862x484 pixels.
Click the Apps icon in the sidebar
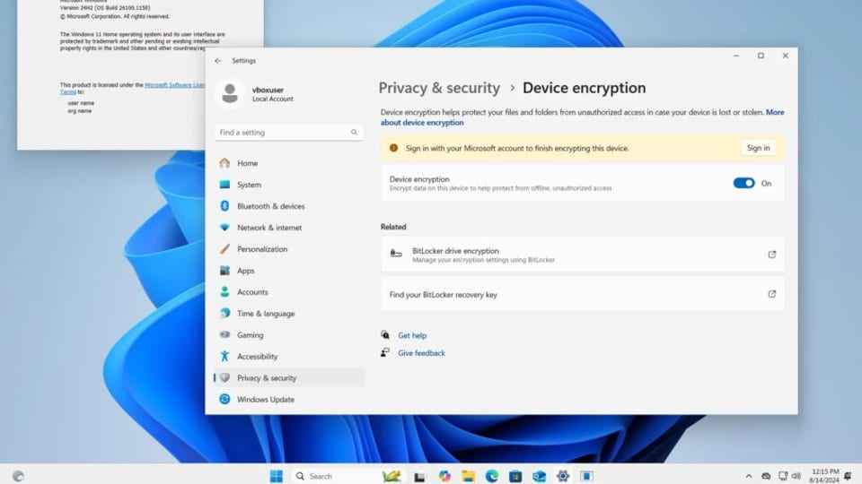(x=224, y=271)
